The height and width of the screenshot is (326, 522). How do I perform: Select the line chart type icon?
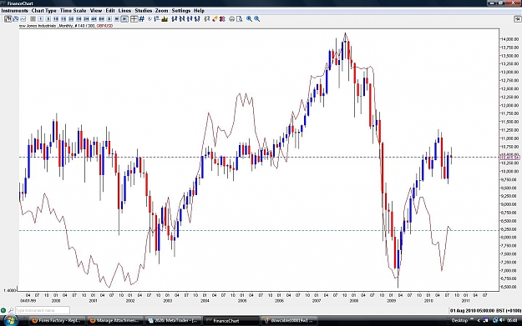tap(23, 19)
